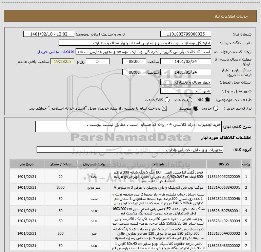The image size is (261, 252).
Task: Click the گروه کالا field
Action: click(x=130, y=150)
